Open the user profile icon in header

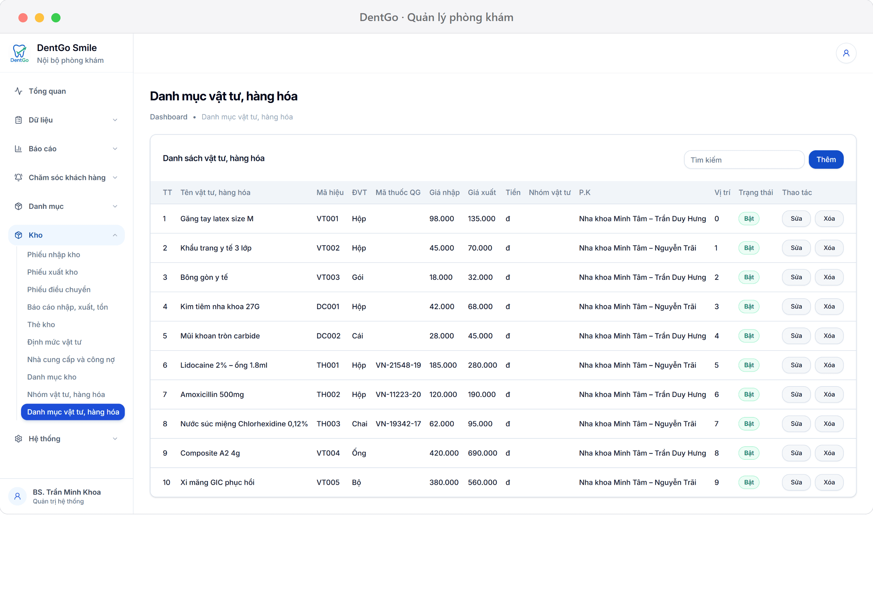click(x=846, y=53)
